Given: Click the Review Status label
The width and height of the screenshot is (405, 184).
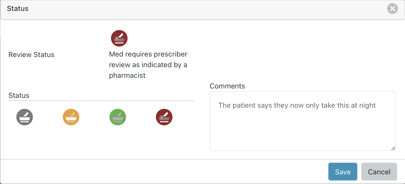Looking at the screenshot, I should point(31,54).
